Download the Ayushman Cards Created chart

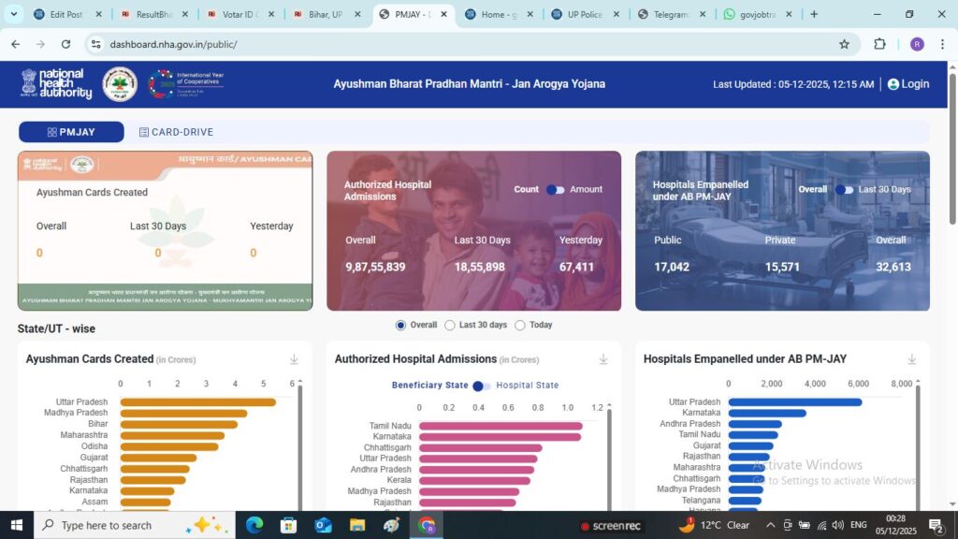click(294, 359)
